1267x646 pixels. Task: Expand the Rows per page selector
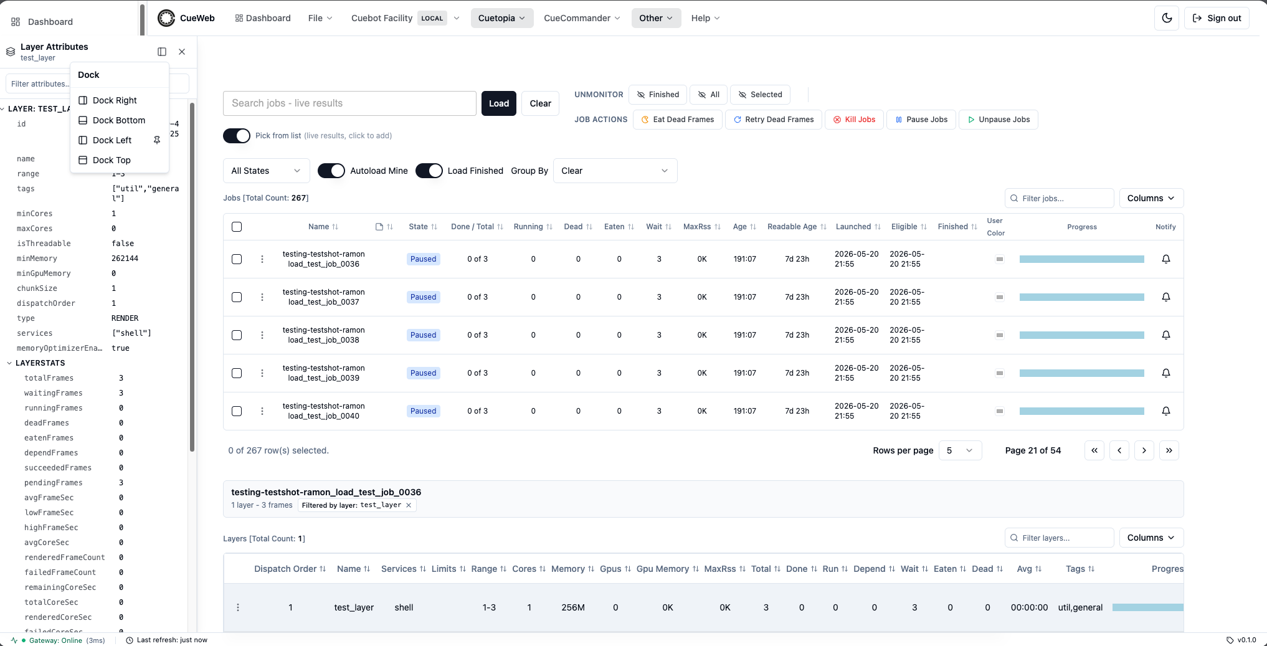960,450
